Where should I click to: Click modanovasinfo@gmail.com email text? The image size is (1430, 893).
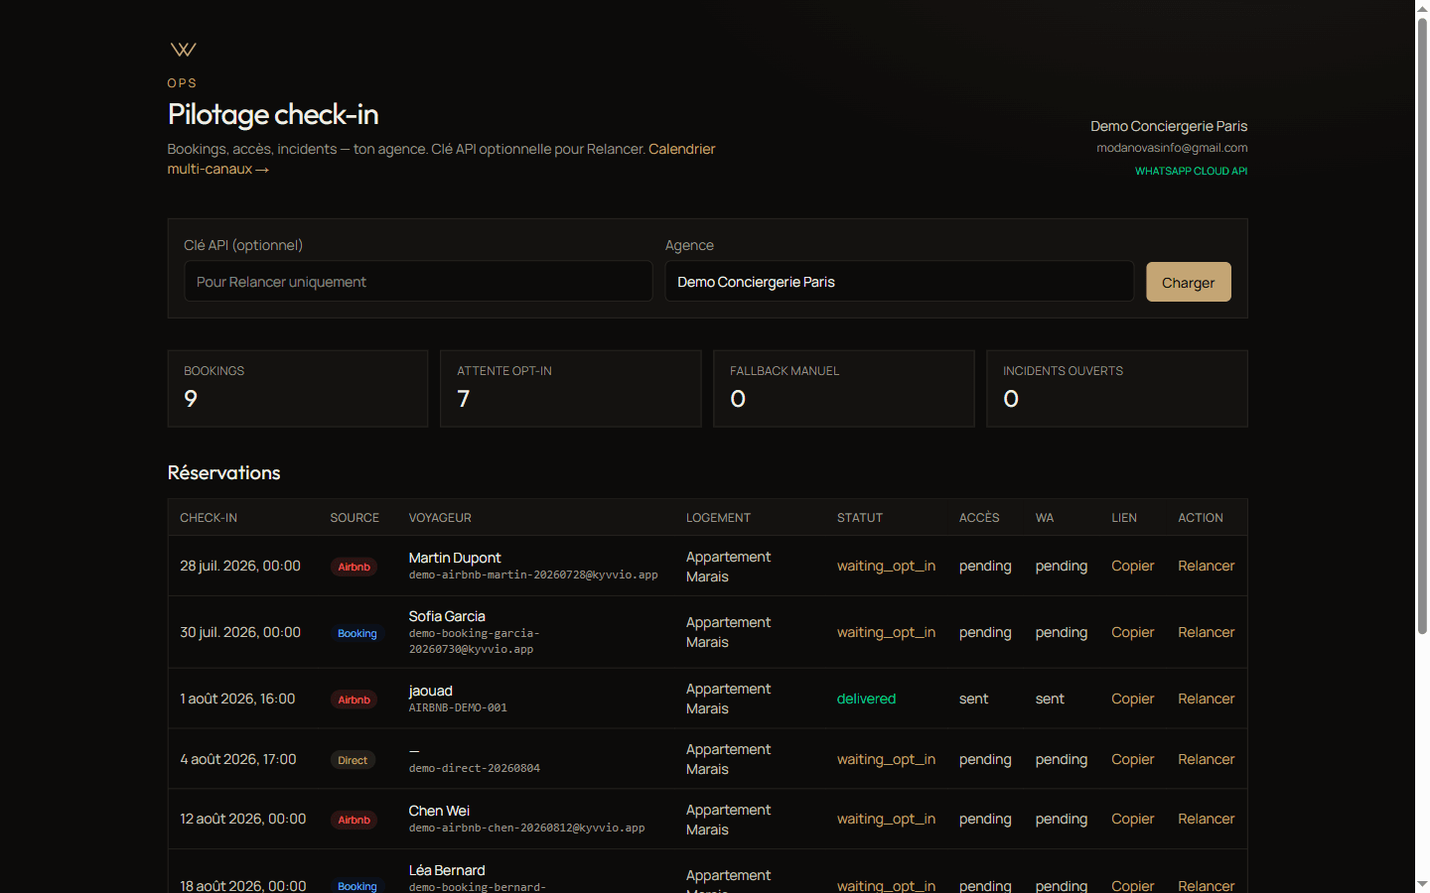tap(1172, 148)
